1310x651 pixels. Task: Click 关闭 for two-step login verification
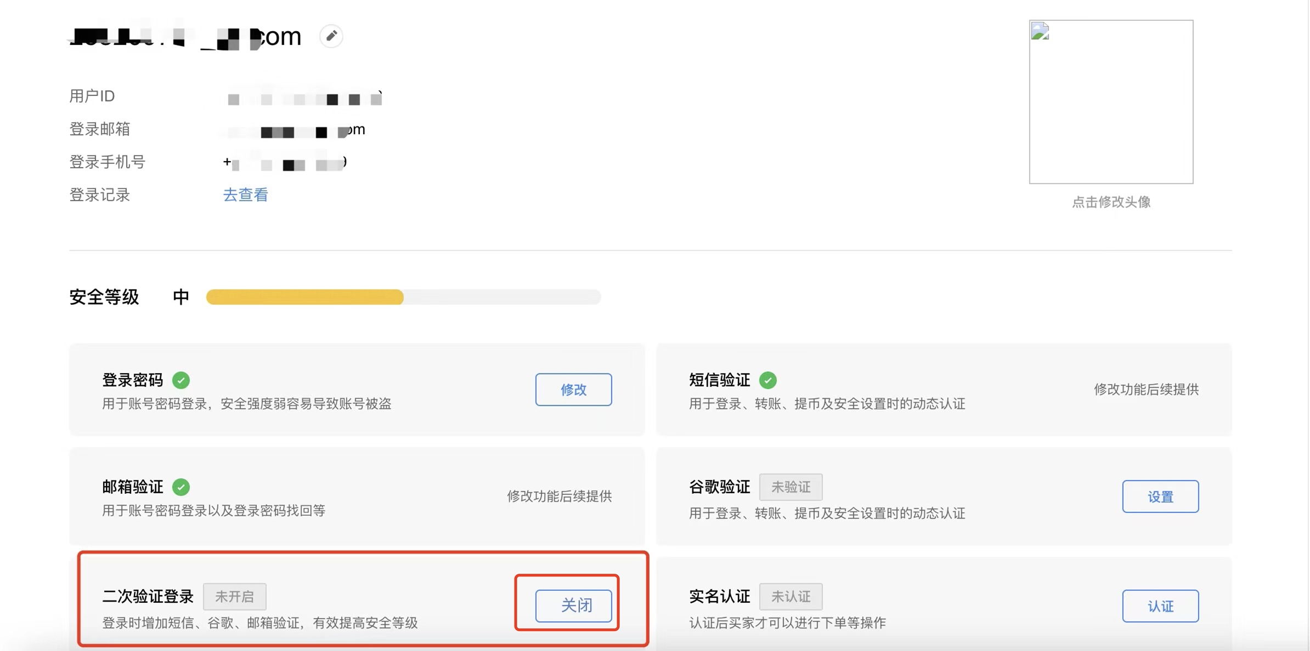tap(573, 606)
